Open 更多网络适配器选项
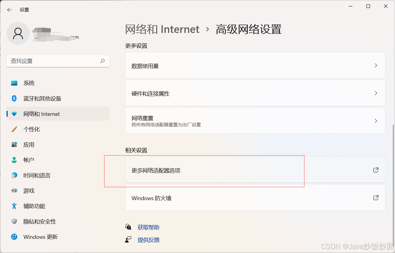 click(255, 170)
